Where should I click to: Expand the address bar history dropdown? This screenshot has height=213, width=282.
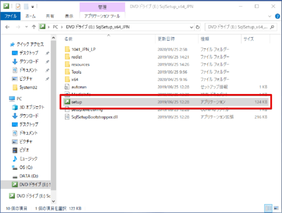pos(191,27)
